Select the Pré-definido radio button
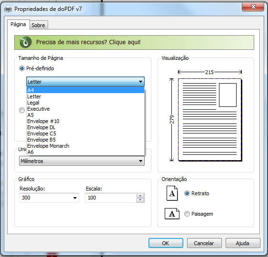 [x=22, y=68]
